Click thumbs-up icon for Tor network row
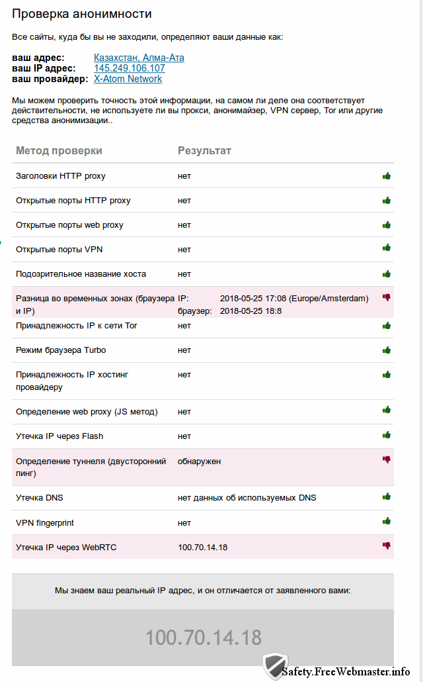423x682 pixels. click(387, 325)
